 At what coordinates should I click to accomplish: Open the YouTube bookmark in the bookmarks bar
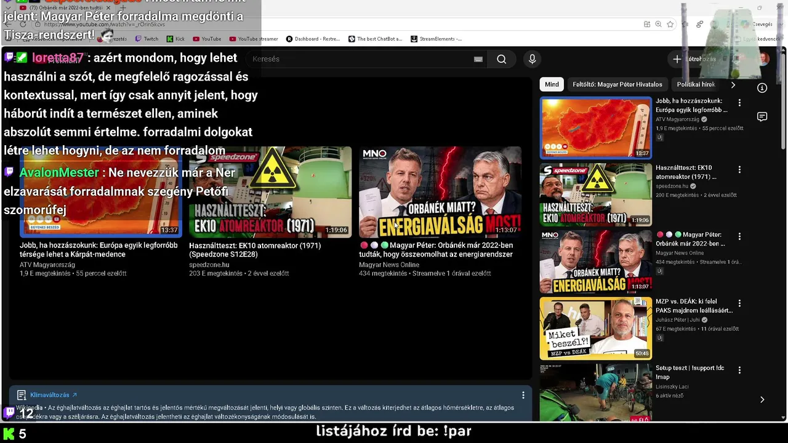tap(207, 39)
